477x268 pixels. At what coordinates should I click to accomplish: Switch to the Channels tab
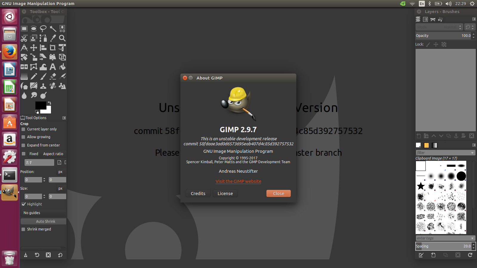click(425, 19)
